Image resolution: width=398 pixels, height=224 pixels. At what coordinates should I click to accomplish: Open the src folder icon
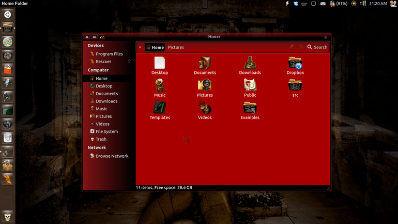coord(295,85)
